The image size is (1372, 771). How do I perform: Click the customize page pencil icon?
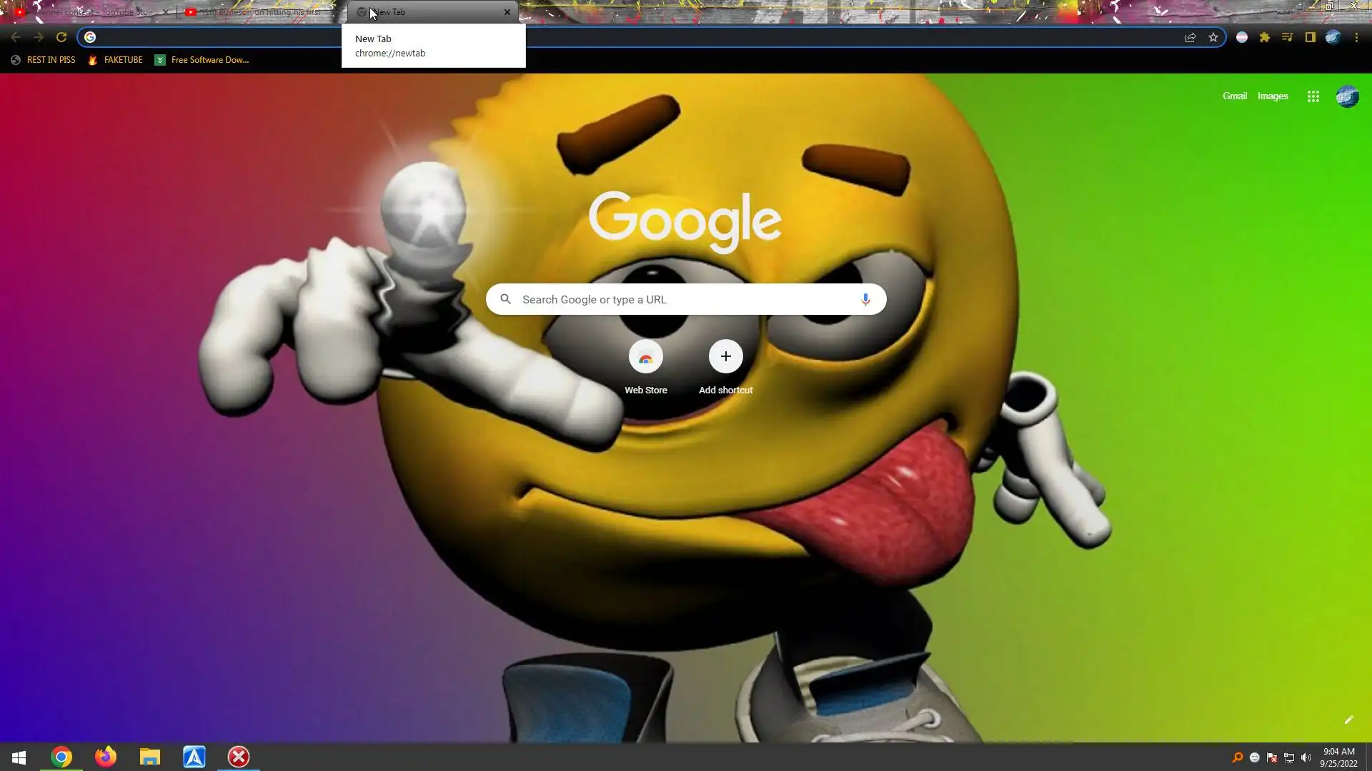tap(1348, 720)
